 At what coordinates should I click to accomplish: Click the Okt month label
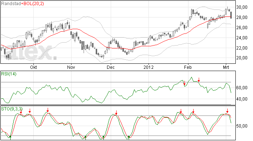(x=33, y=67)
